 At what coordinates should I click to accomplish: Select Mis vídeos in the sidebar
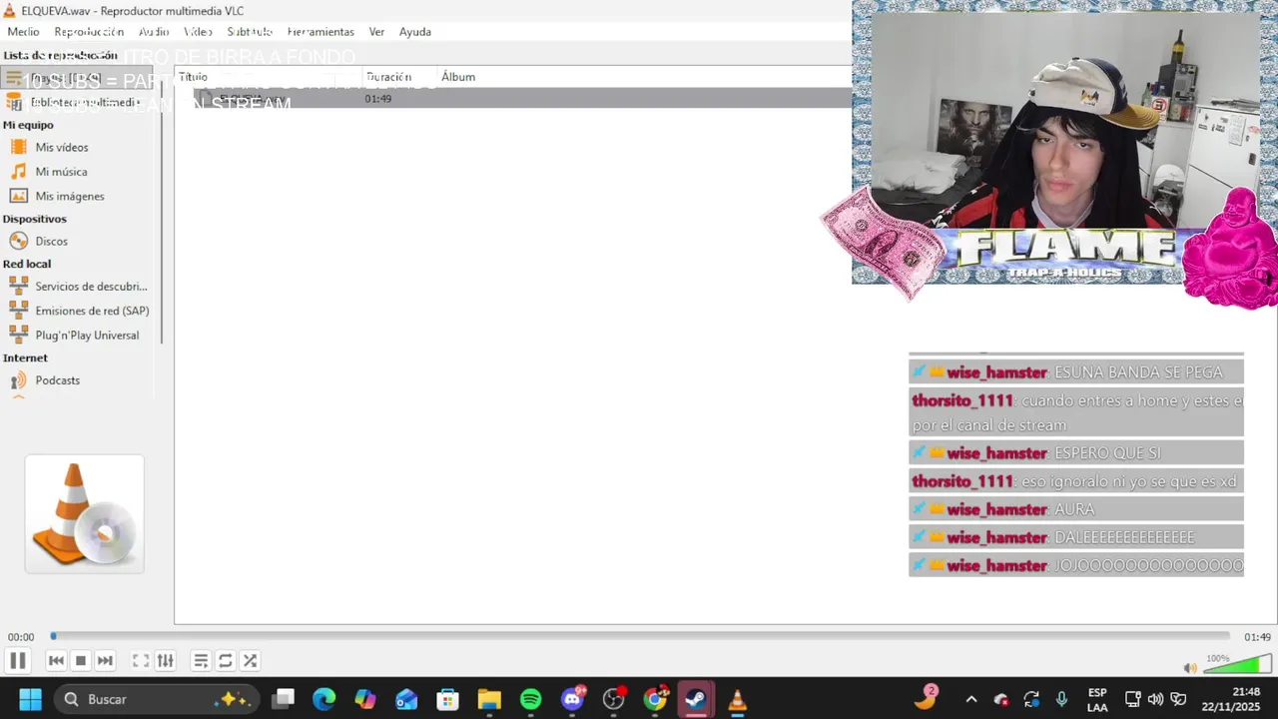(x=62, y=147)
